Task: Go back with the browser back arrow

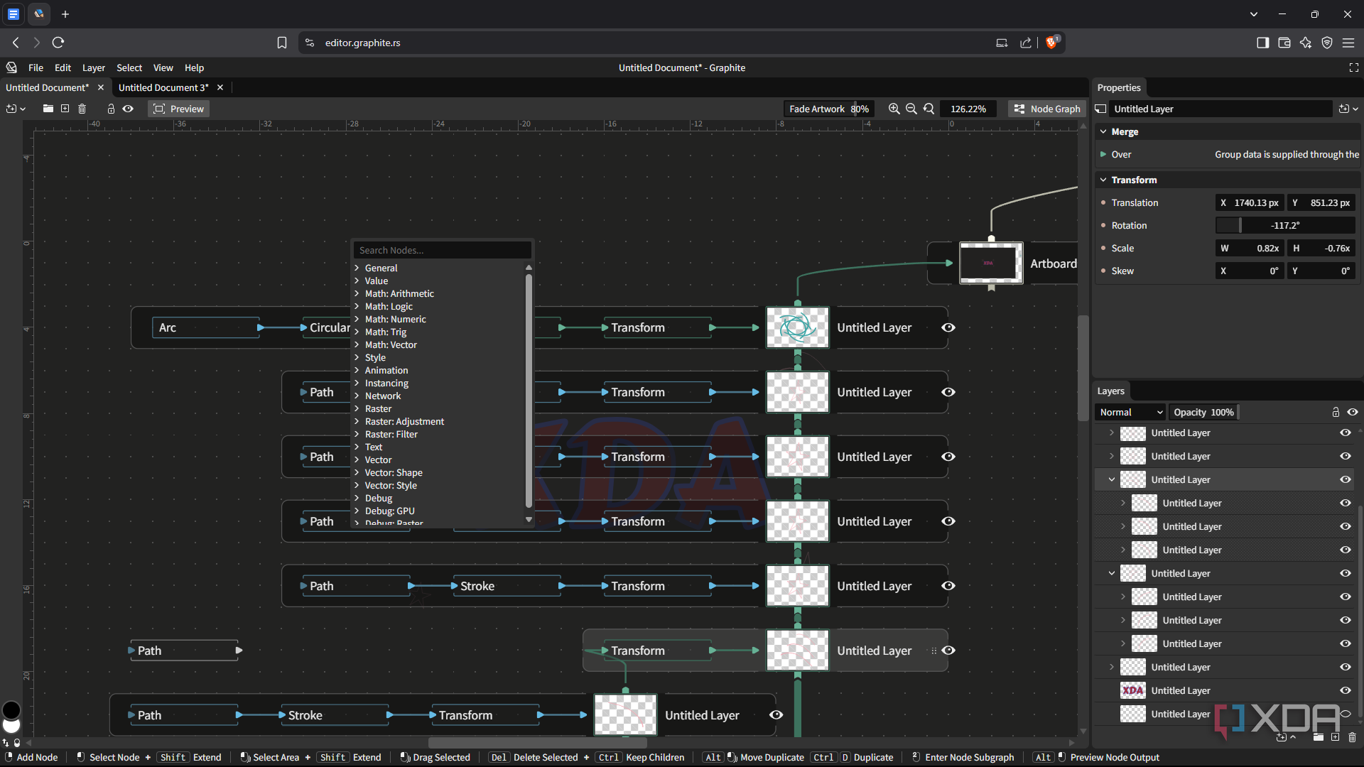Action: (16, 43)
